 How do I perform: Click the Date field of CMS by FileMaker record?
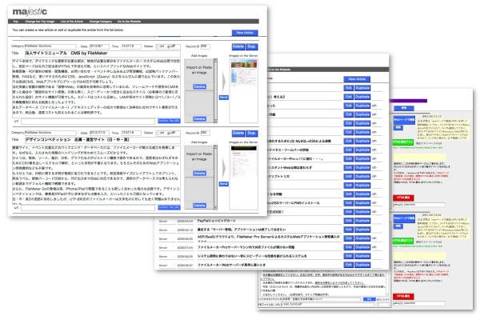[x=99, y=46]
